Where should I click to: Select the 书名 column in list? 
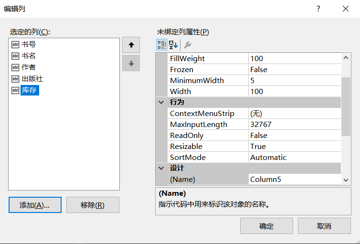[x=29, y=56]
